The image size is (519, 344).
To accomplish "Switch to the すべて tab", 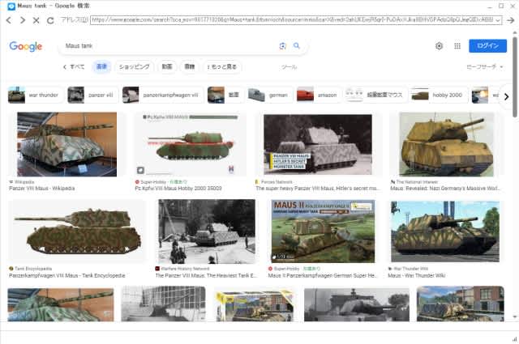I will [x=74, y=66].
